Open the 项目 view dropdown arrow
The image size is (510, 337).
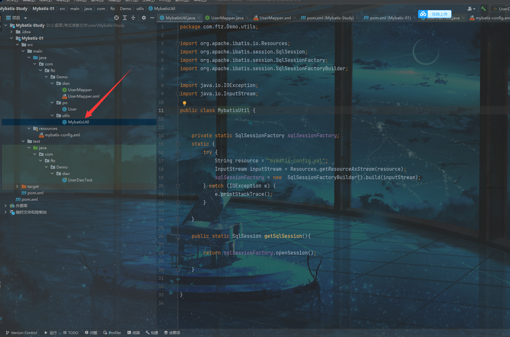(x=25, y=18)
